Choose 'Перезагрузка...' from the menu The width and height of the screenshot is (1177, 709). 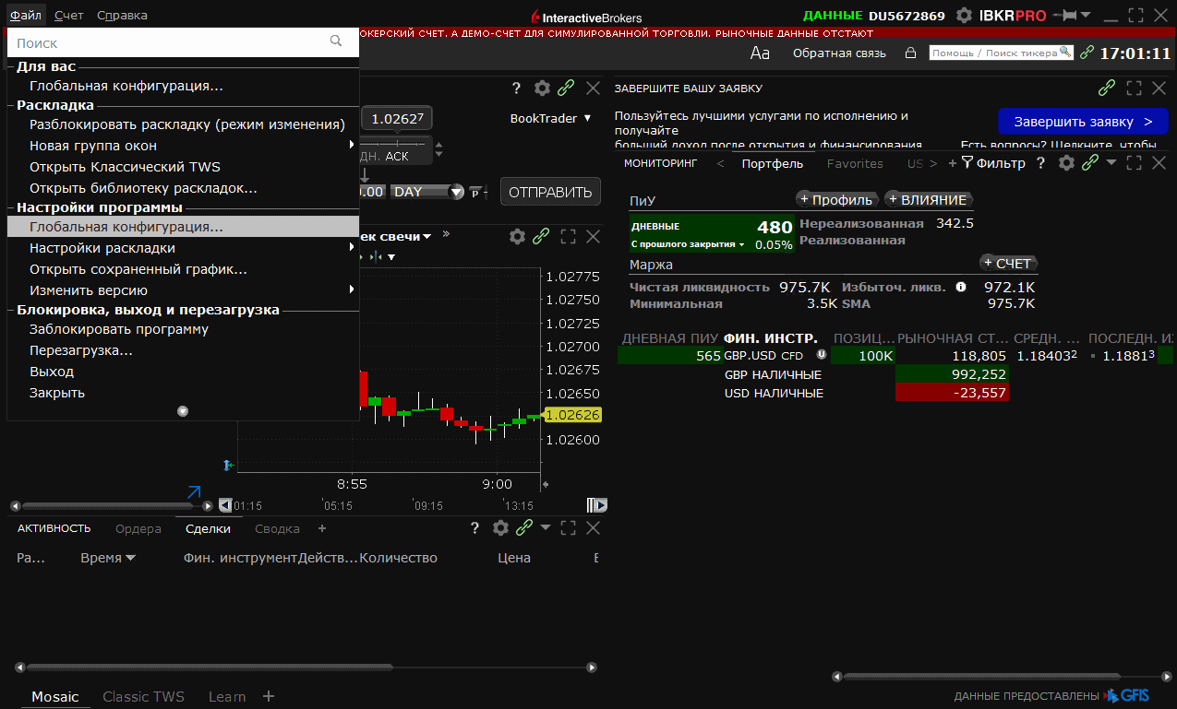183,350
